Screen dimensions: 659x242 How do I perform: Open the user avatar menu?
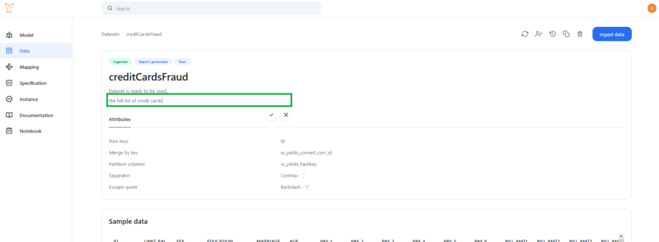tap(651, 8)
